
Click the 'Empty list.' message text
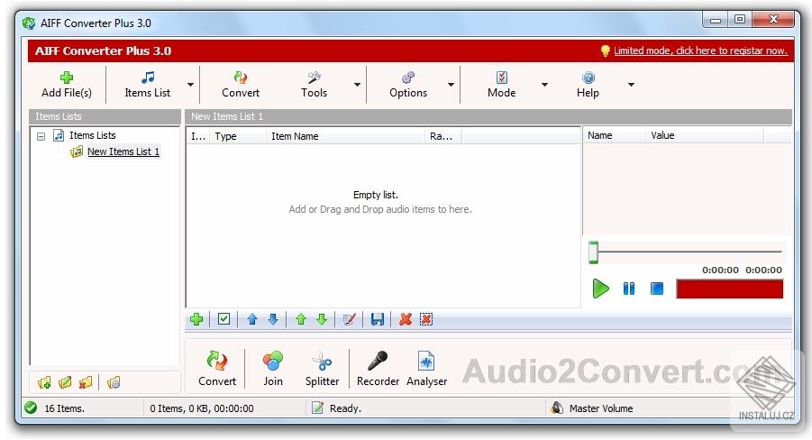click(376, 195)
